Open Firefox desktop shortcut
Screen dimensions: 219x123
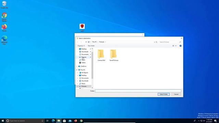click(4, 28)
